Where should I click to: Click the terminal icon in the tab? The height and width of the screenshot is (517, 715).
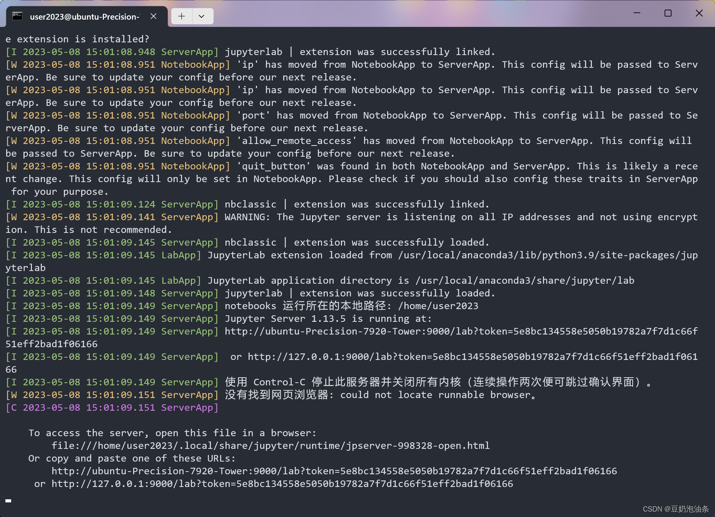(x=17, y=16)
